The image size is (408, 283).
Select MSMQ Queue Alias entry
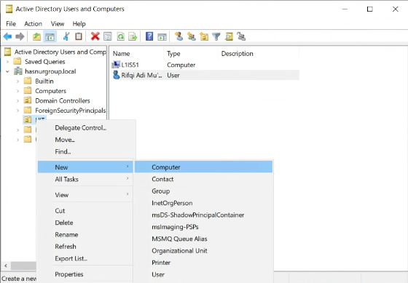point(203,239)
